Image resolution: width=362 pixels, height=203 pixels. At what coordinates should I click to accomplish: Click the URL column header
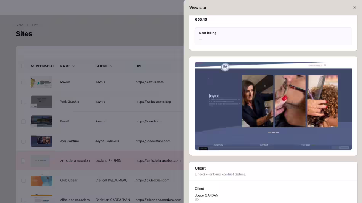pos(139,66)
